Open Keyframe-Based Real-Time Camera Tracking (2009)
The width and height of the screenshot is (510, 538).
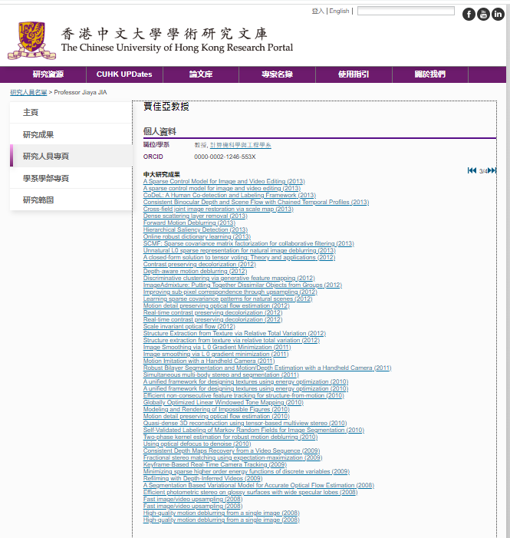(215, 464)
